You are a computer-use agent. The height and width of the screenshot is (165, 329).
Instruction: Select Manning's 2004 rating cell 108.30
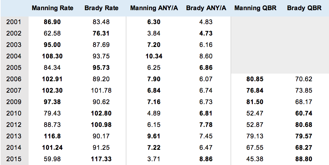52,56
